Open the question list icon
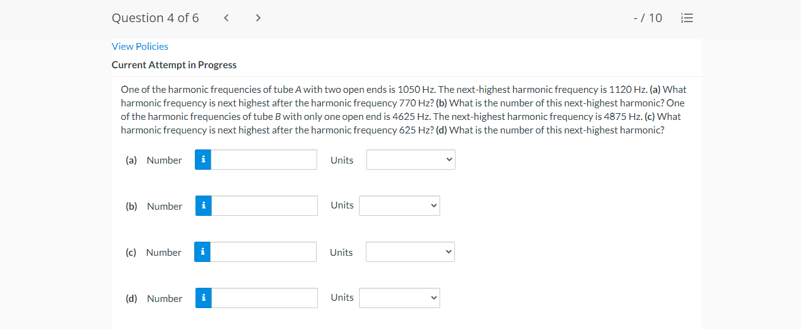Viewport: 801px width, 329px height. point(687,18)
